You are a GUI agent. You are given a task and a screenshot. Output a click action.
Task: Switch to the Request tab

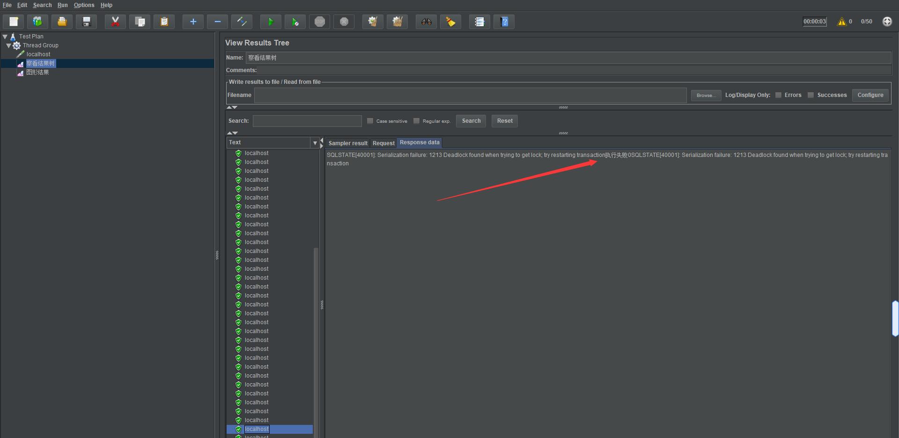pos(383,143)
